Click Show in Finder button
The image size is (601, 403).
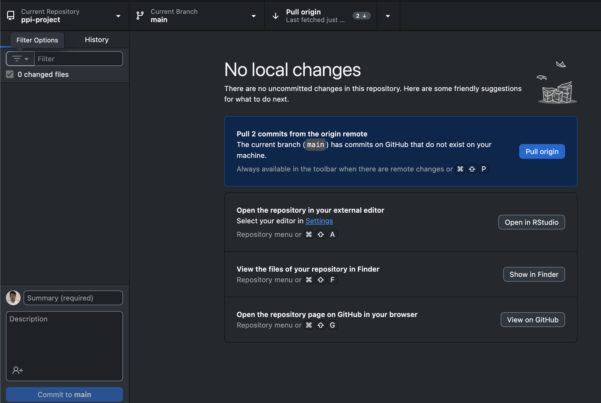pos(534,274)
